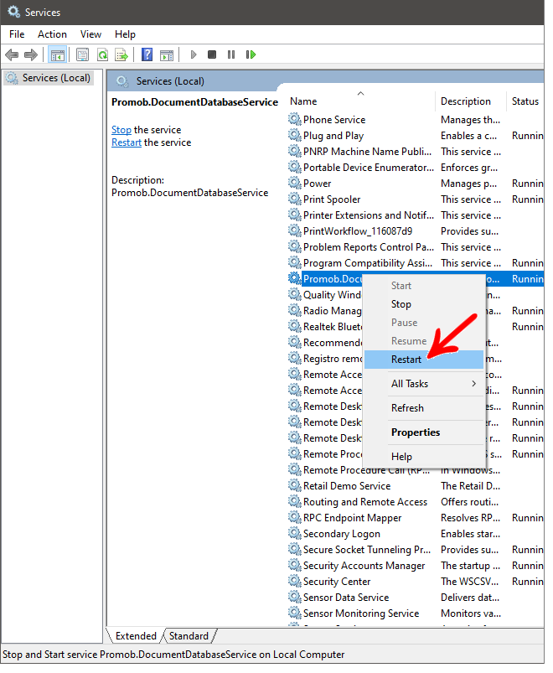Select Printer Extensions and Notifications service
Screen dimensions: 553x673
pos(369,215)
